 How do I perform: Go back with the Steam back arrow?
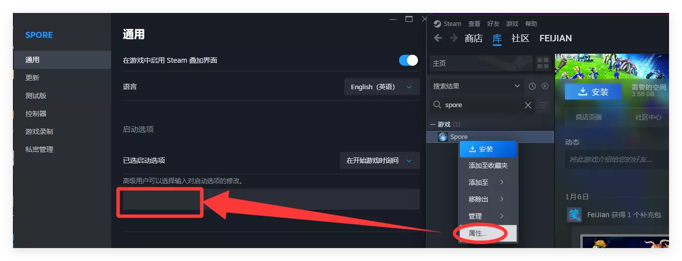click(x=438, y=38)
